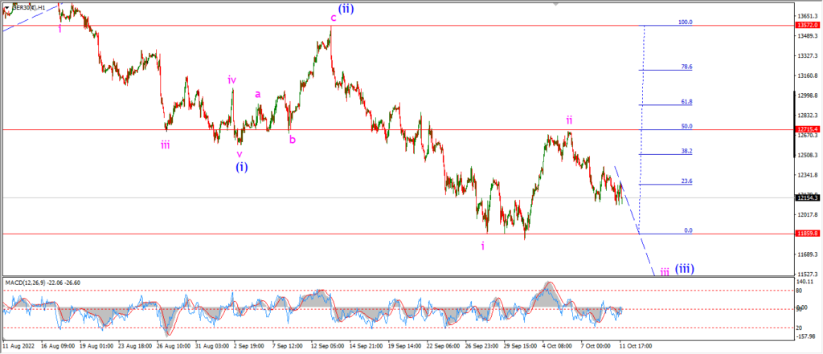Select the 12715.4 red price label
Viewport: 823px width, 354px height.
(805, 129)
